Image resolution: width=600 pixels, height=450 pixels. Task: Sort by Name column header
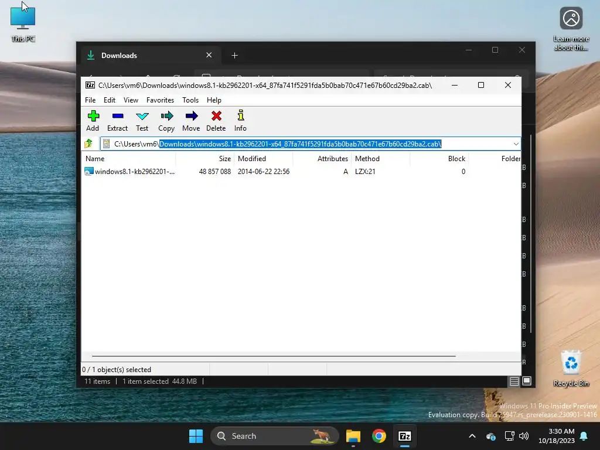point(128,158)
